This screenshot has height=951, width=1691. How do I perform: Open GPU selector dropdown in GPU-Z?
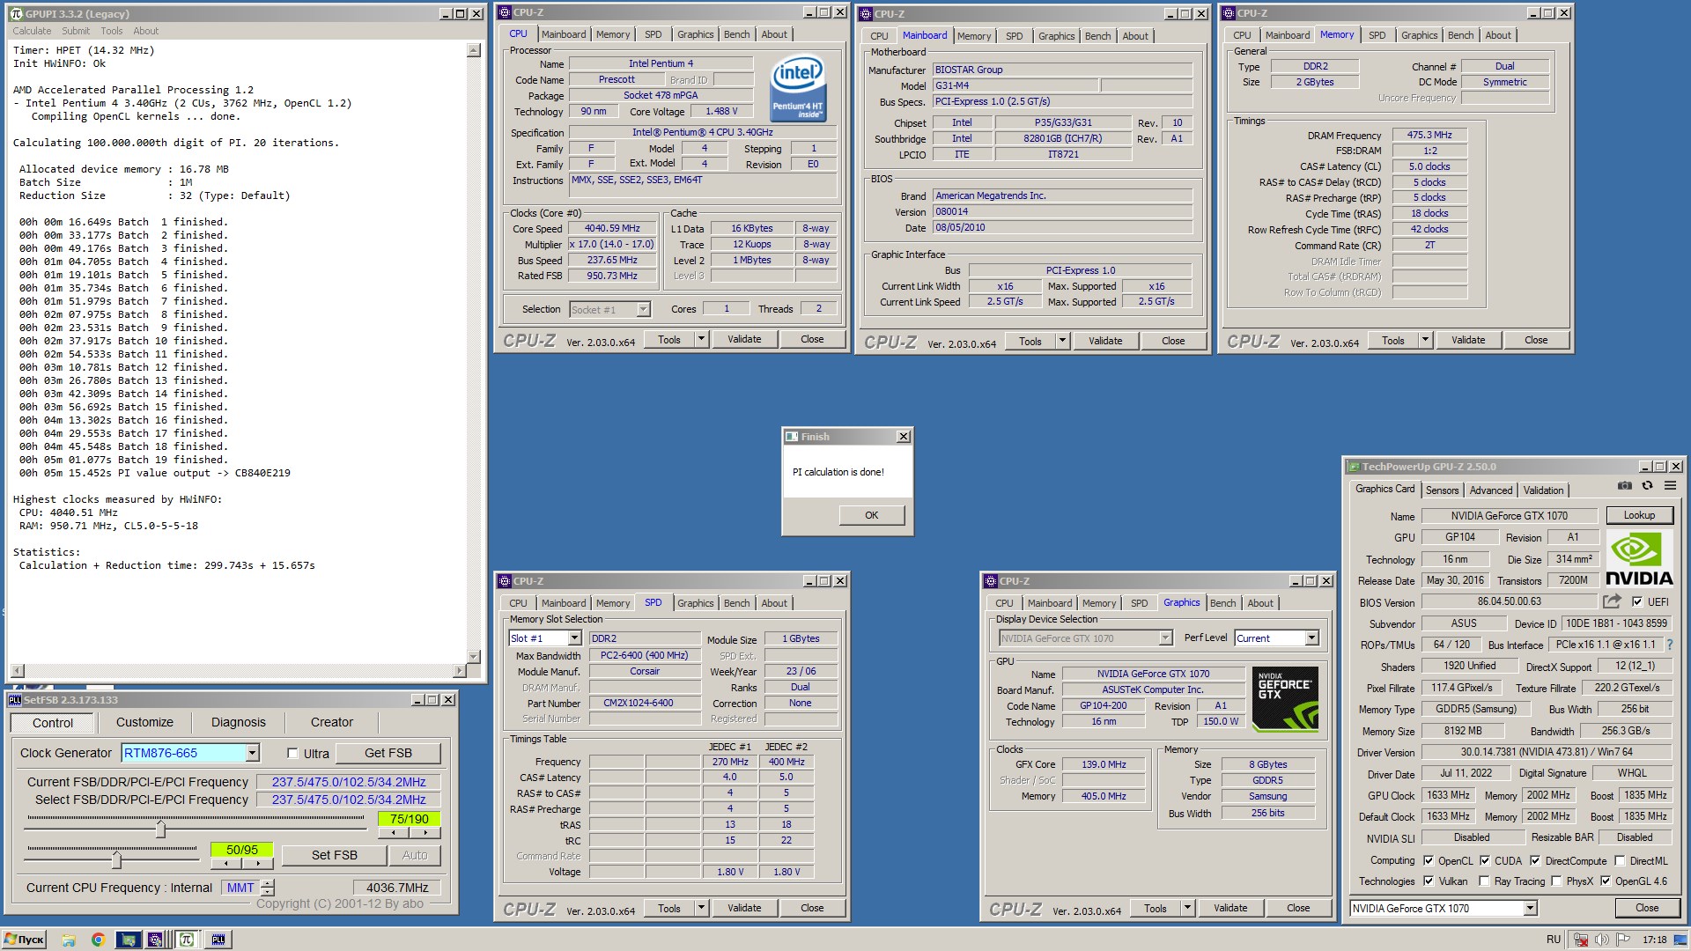point(1530,908)
